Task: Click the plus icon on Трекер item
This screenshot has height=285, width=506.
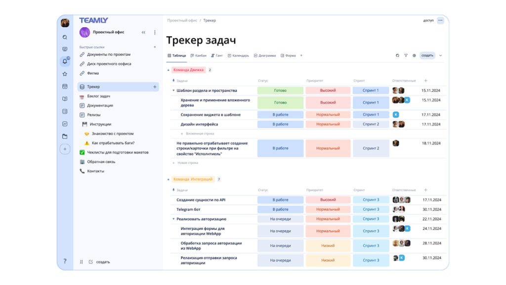Action: click(x=155, y=87)
